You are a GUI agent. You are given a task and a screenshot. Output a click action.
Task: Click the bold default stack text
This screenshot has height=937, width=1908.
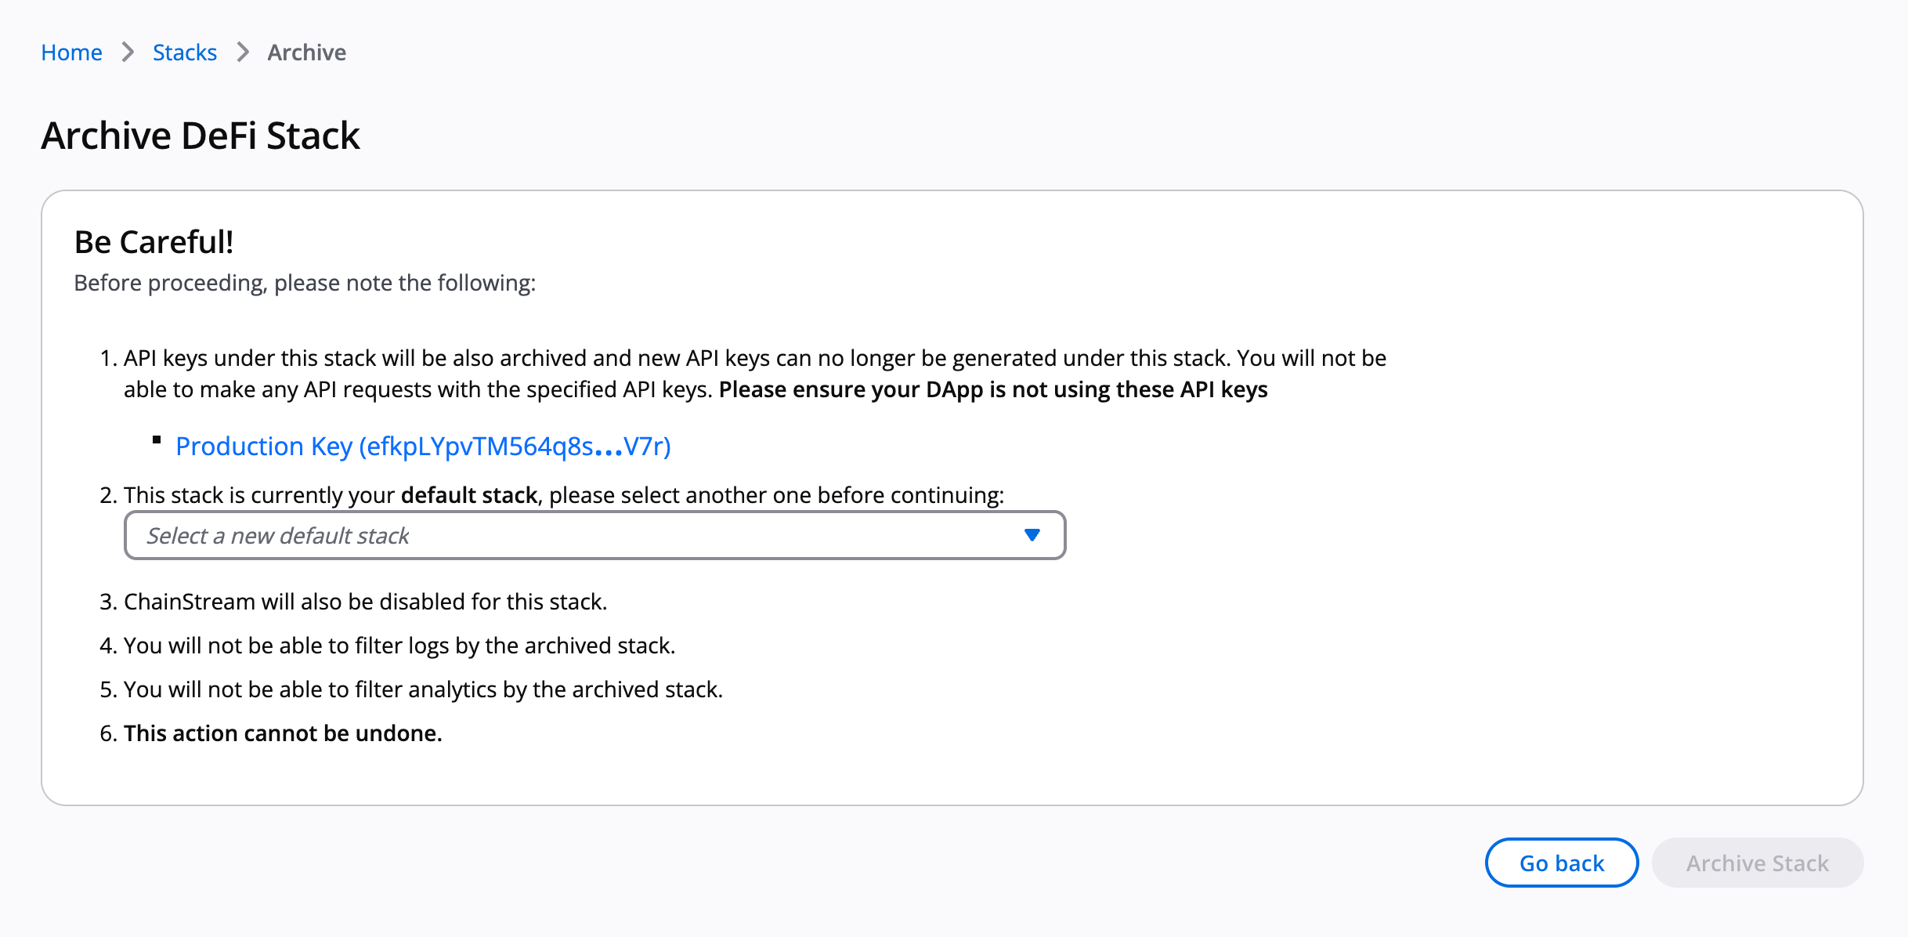point(468,494)
